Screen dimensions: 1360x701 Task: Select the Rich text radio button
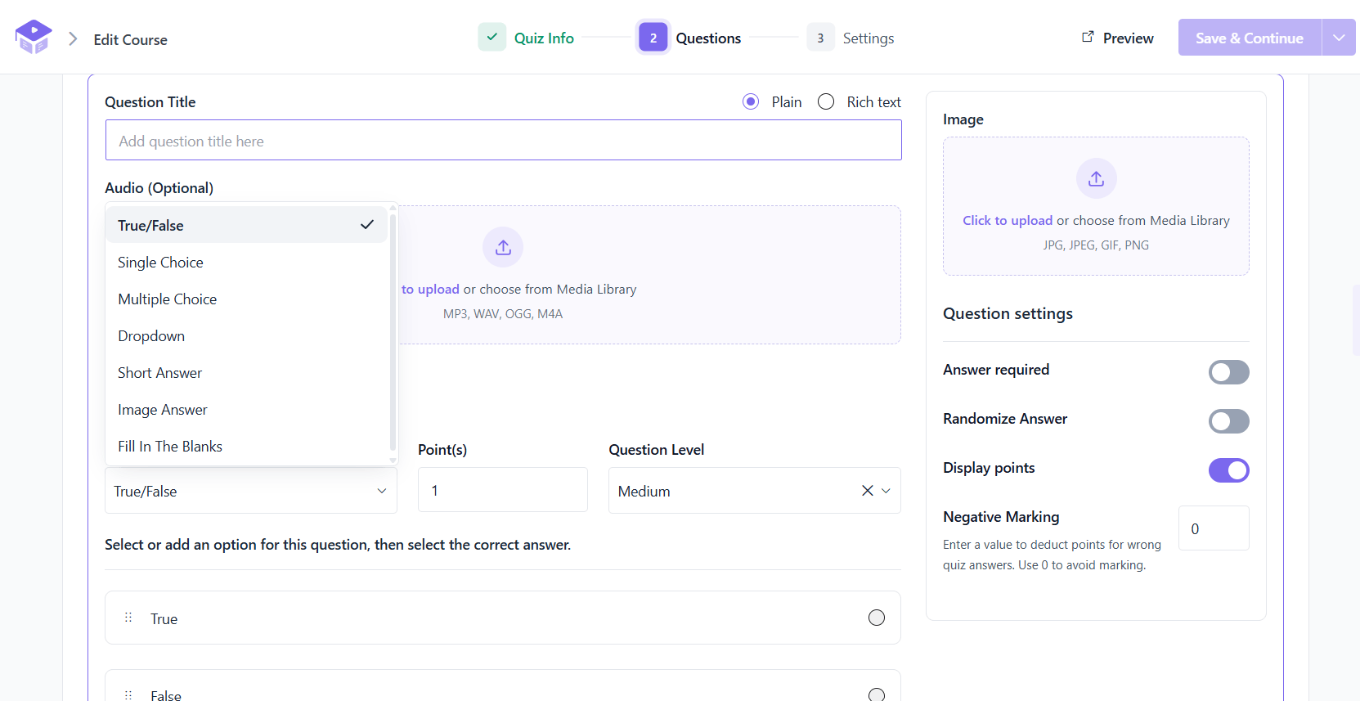(x=826, y=101)
